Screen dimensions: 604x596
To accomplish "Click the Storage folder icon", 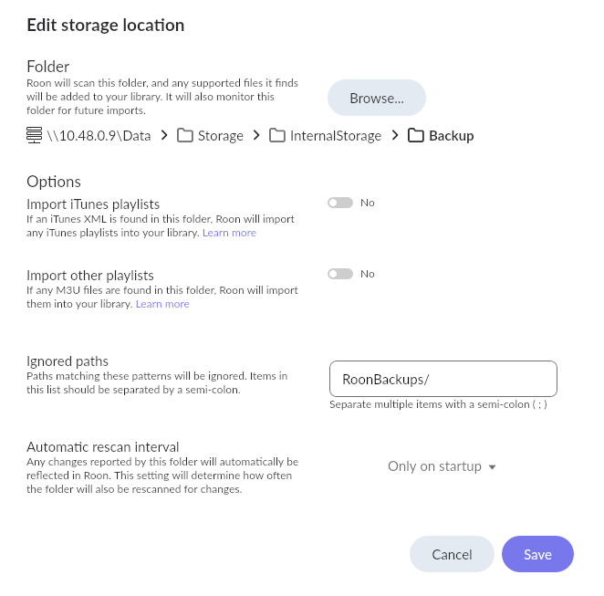I will (185, 136).
